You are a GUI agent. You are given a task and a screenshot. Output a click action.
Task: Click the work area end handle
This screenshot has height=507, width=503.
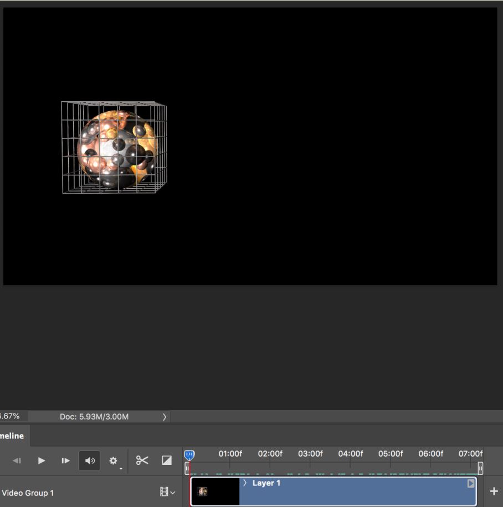tap(480, 468)
